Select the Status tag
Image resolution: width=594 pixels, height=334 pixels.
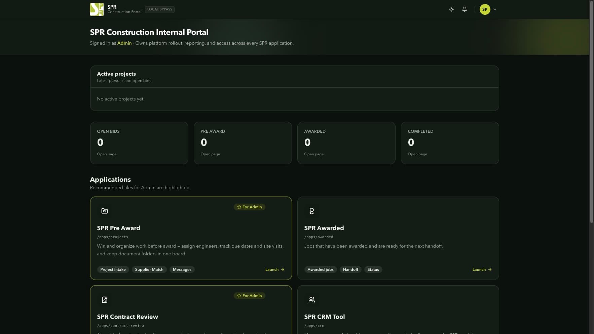click(373, 269)
